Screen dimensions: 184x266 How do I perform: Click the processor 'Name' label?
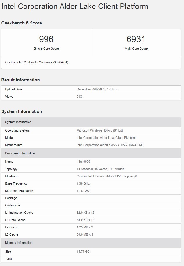click(9, 162)
